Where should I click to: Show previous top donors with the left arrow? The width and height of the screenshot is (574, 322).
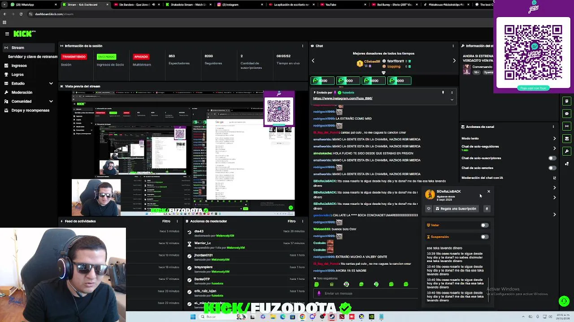[313, 60]
